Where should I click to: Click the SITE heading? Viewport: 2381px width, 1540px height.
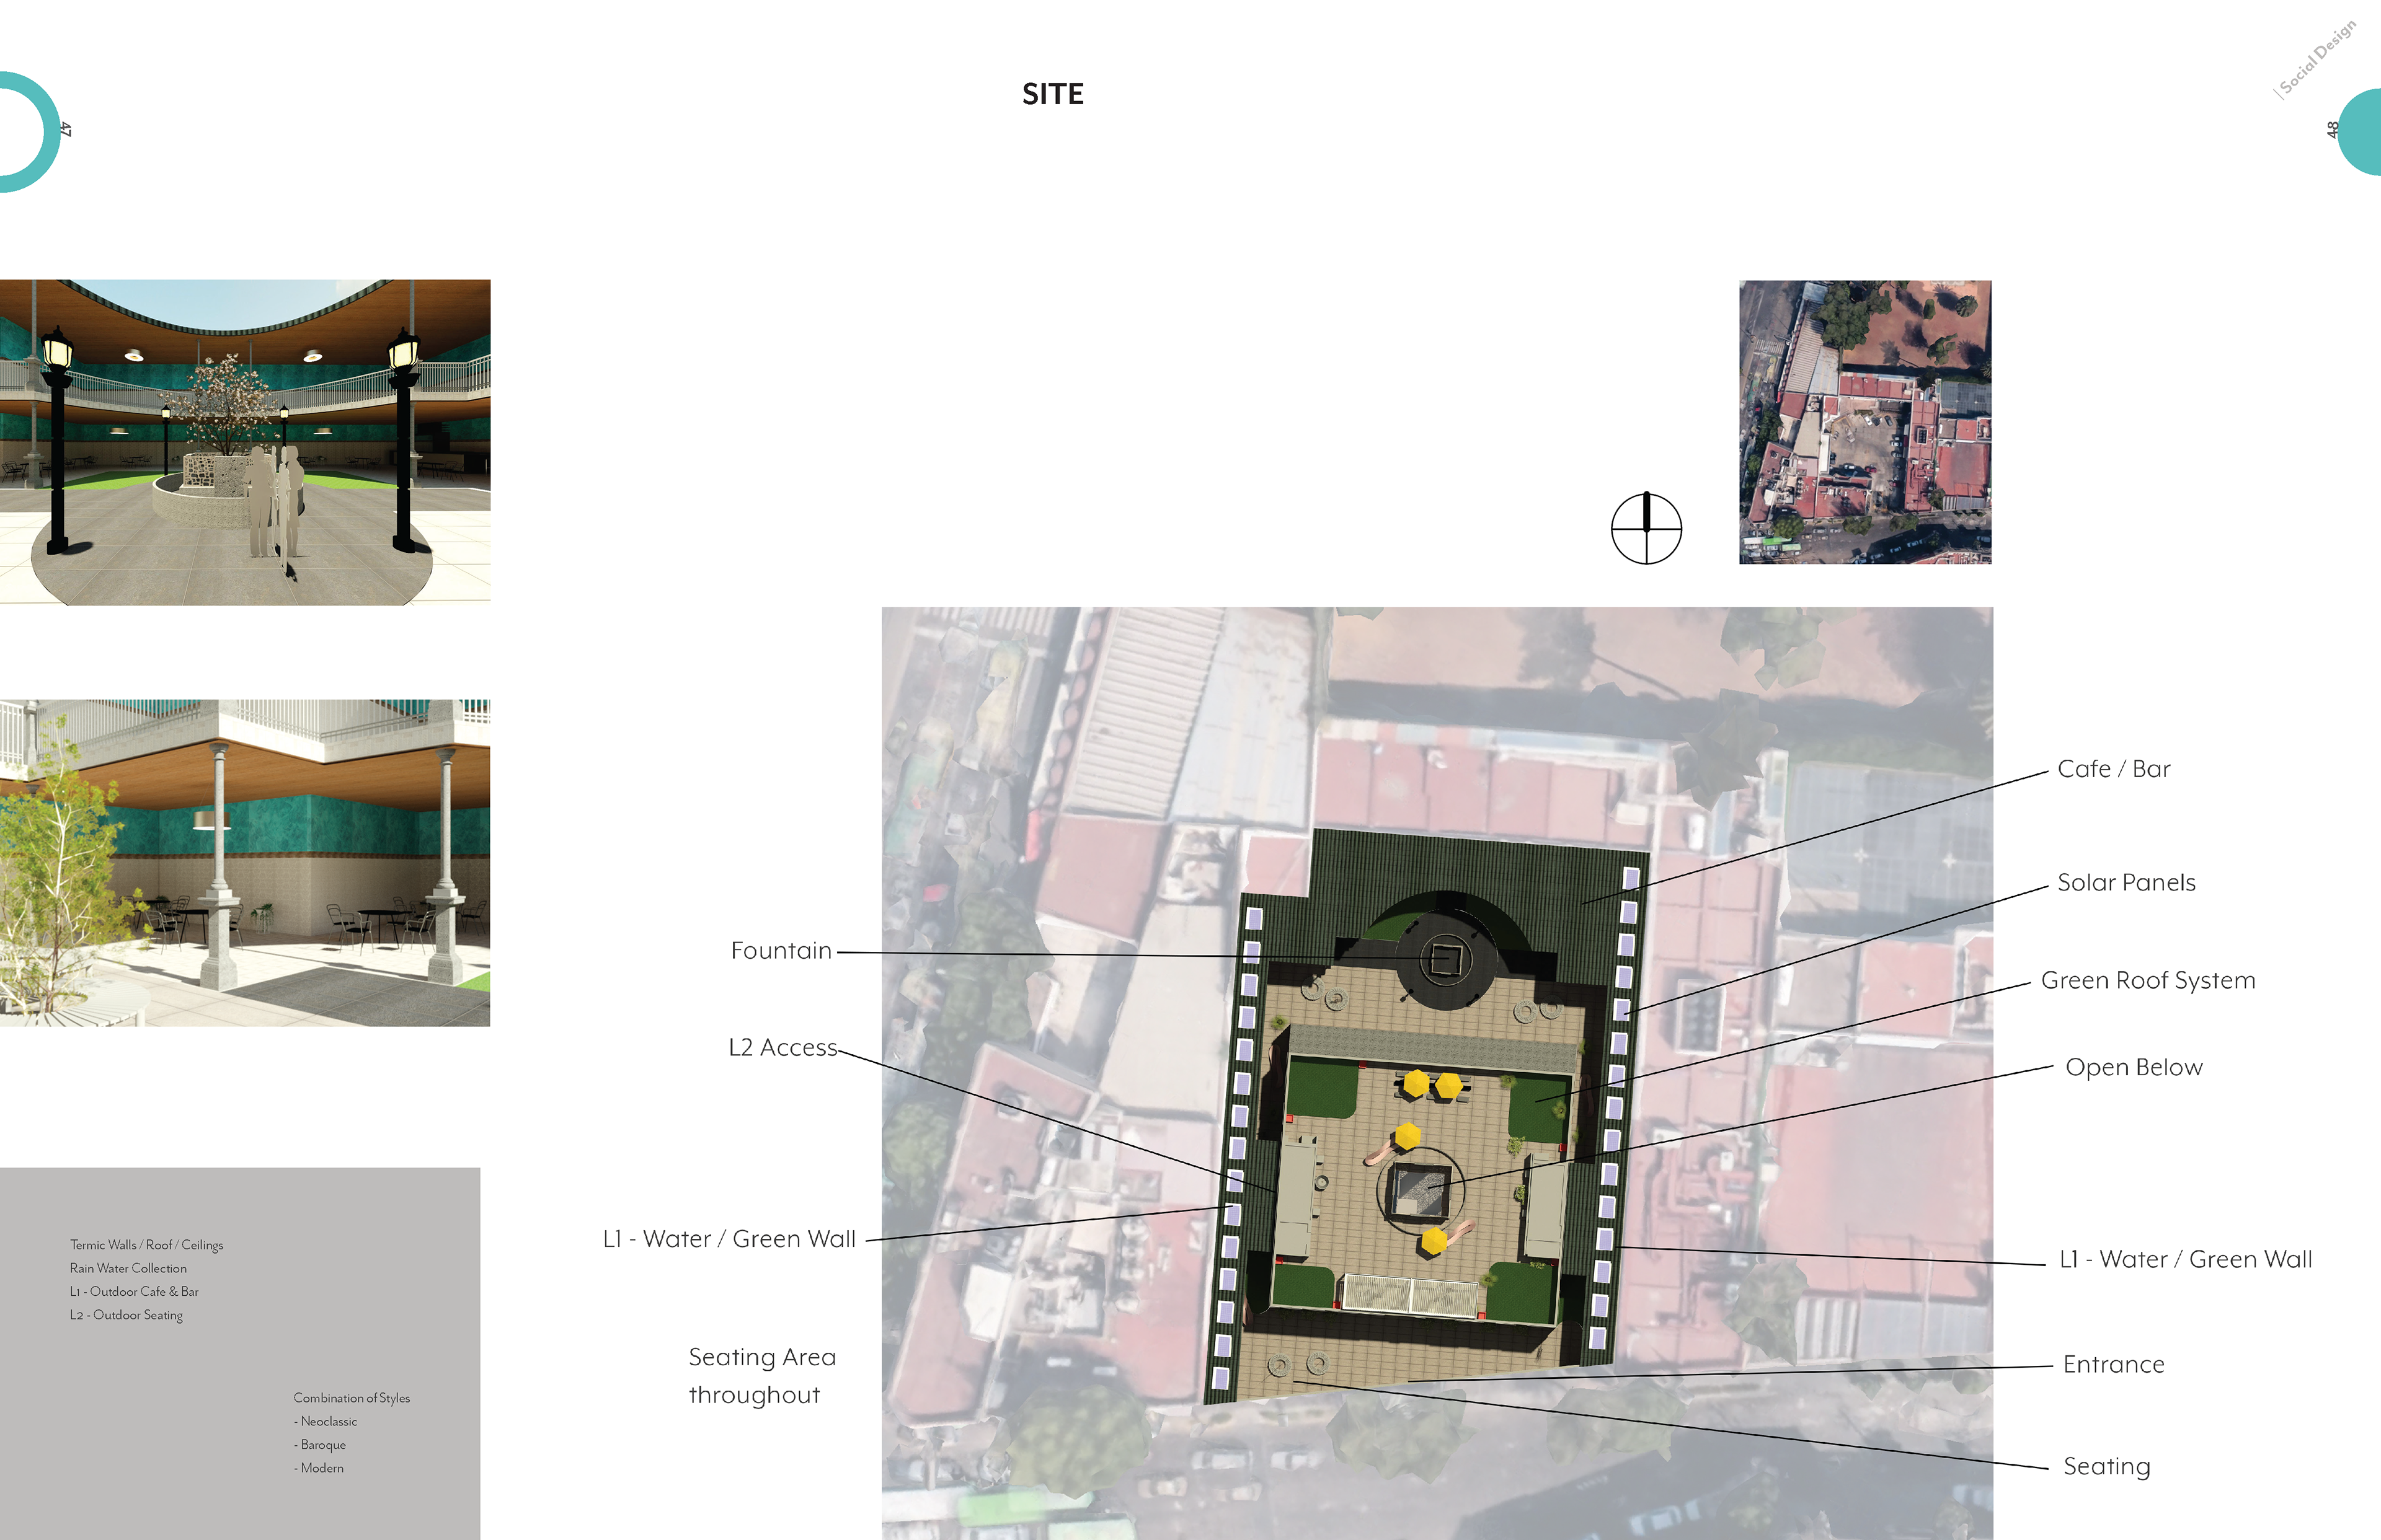[1052, 94]
